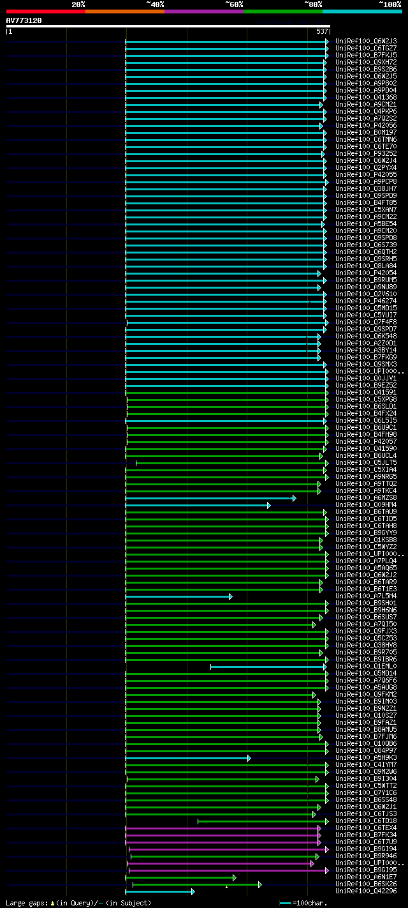Select the UniRef100_A5H9K3 label
Screen dimensions: 408x908
tap(366, 757)
